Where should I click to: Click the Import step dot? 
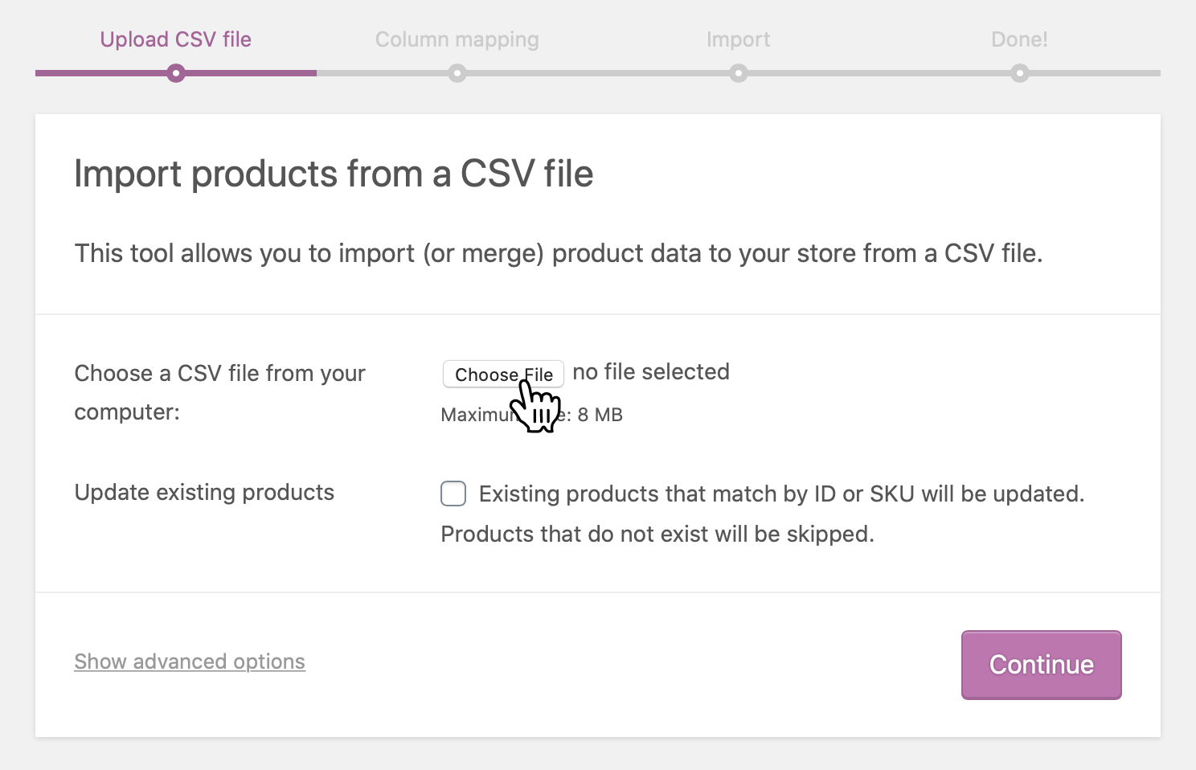[x=739, y=74]
